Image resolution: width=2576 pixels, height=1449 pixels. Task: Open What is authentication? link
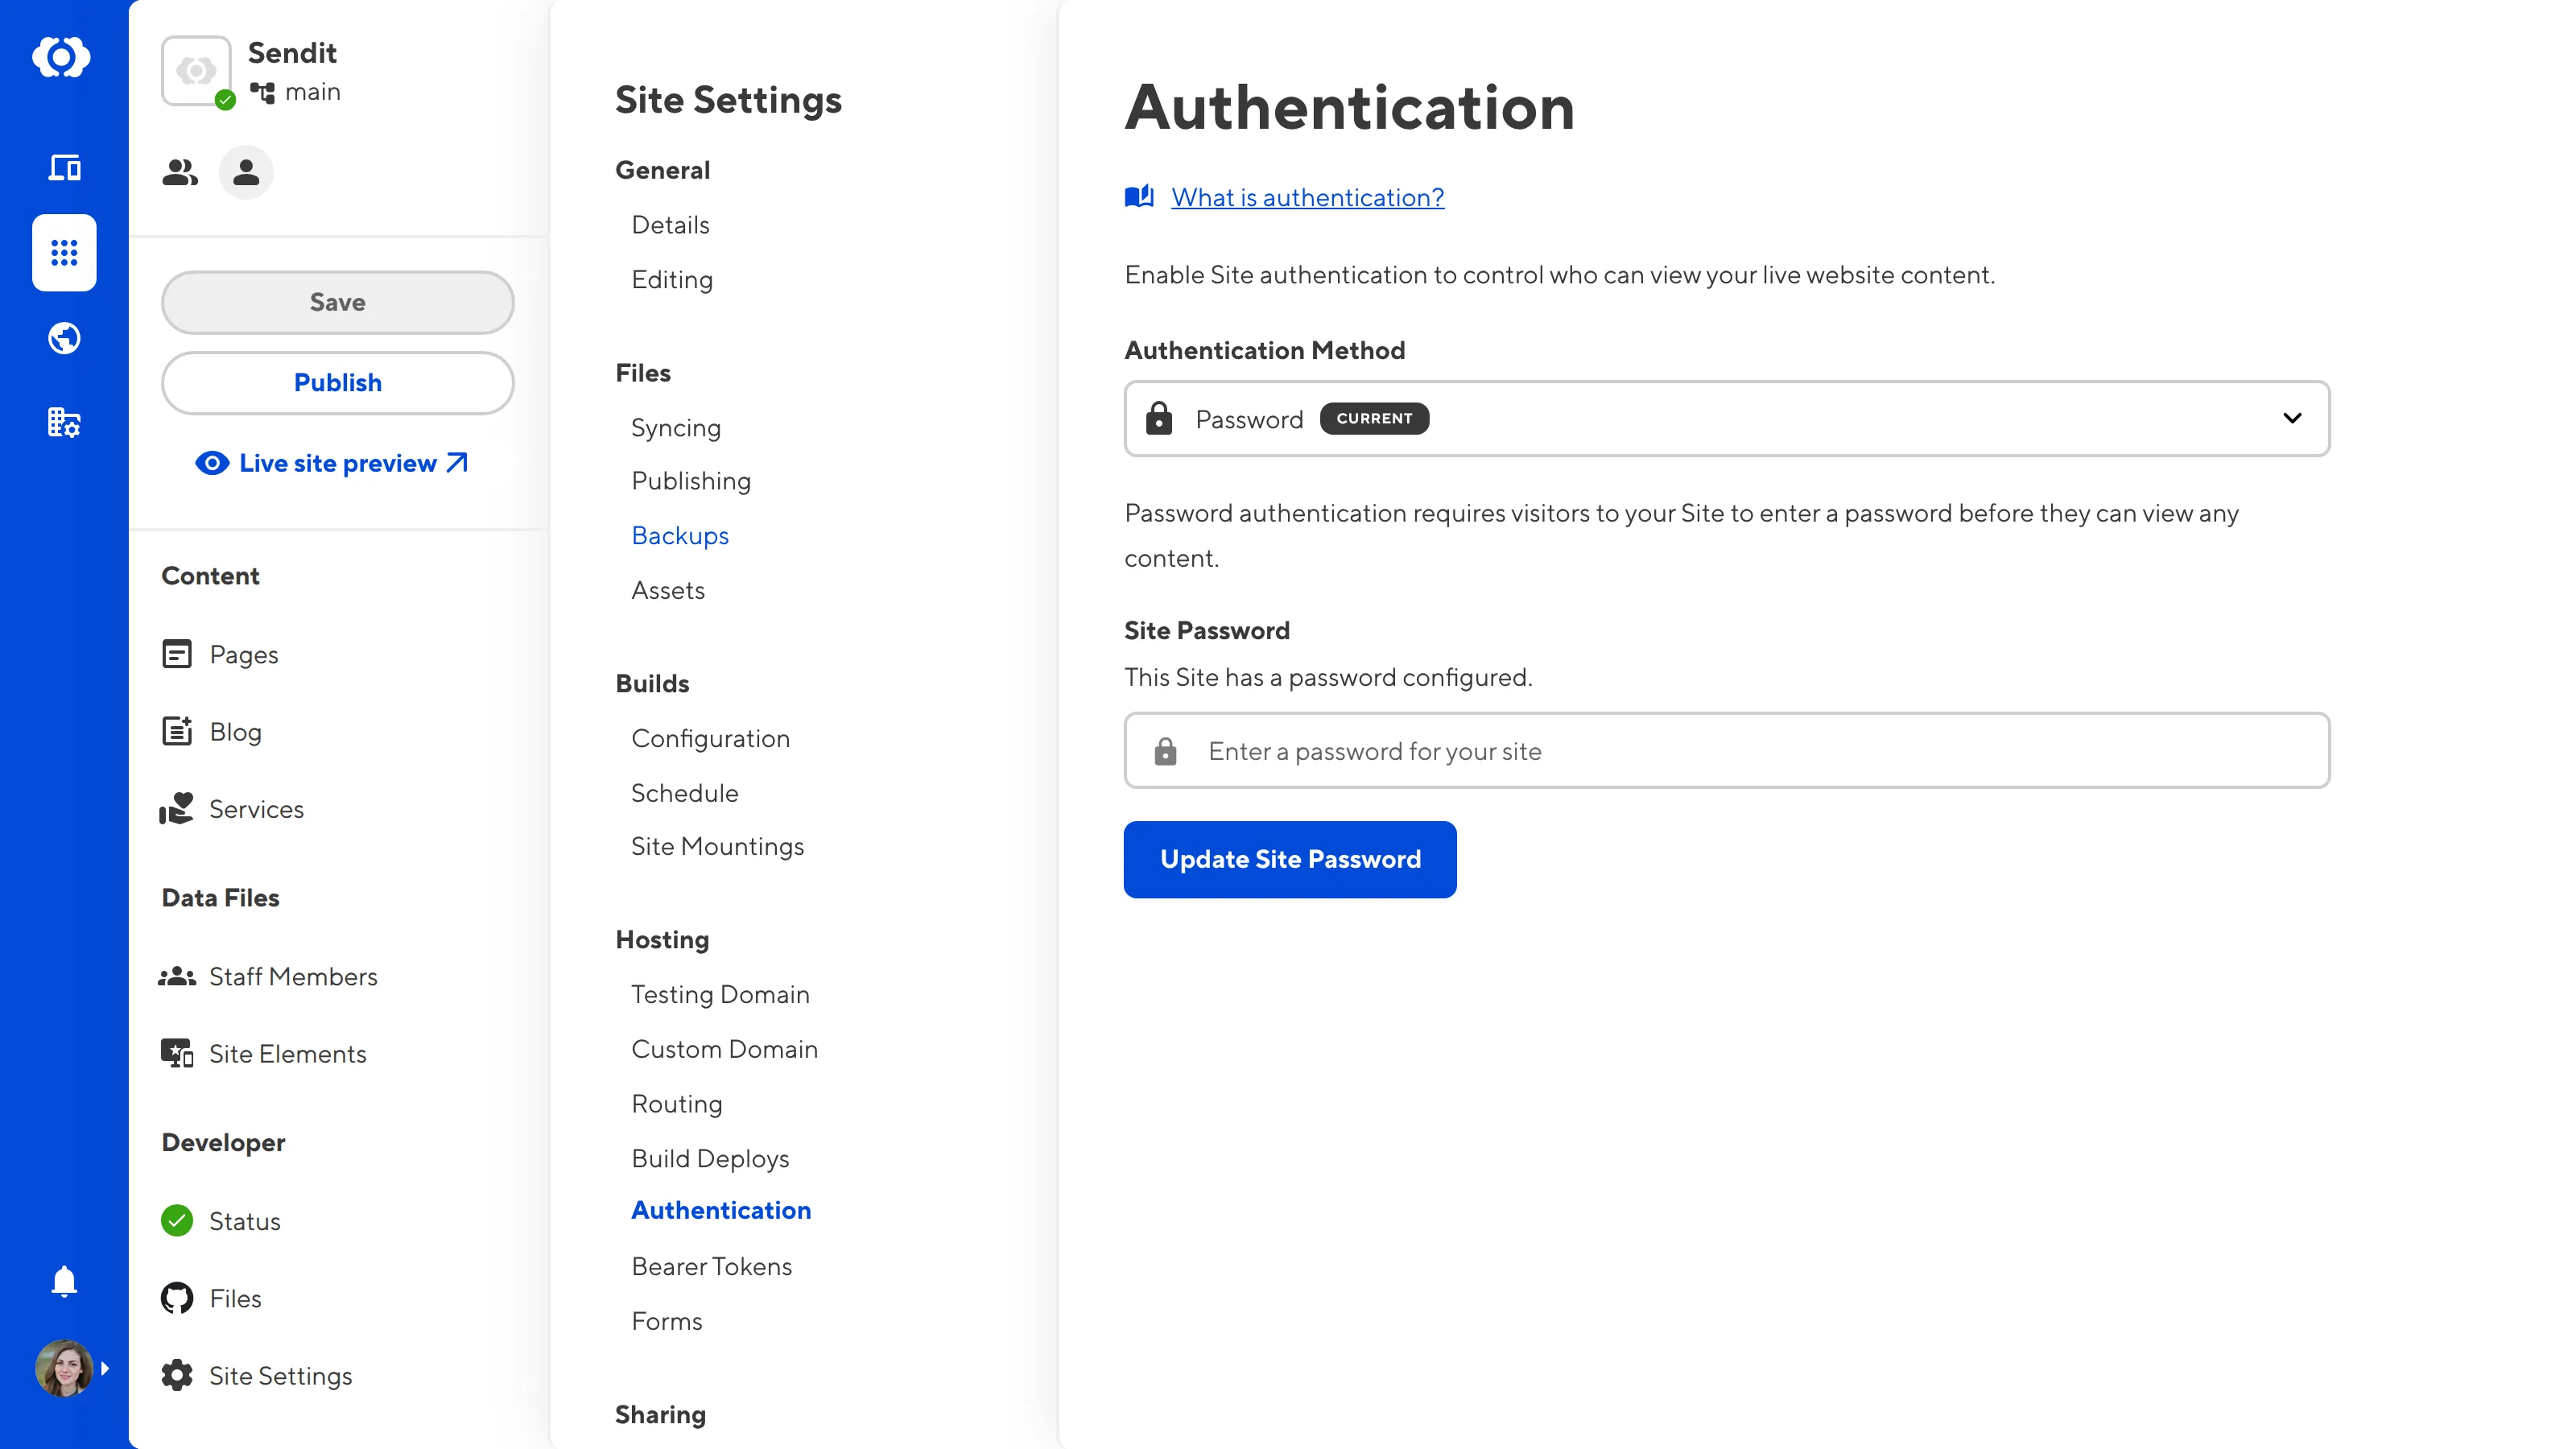1307,197
